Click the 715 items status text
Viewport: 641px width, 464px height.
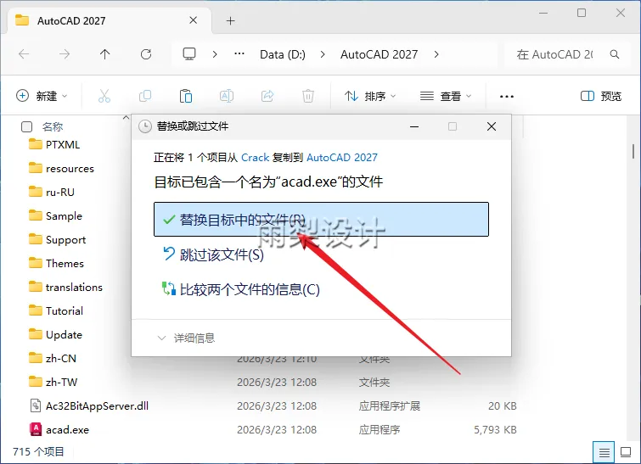click(x=38, y=452)
